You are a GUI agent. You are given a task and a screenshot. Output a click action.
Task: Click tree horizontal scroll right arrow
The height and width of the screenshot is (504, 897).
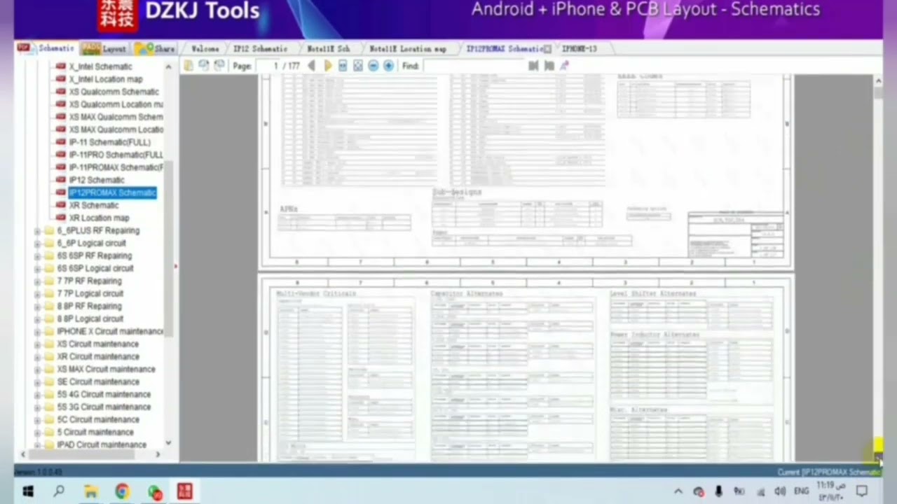[157, 454]
